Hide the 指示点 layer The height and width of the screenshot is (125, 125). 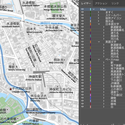[x=82, y=21]
